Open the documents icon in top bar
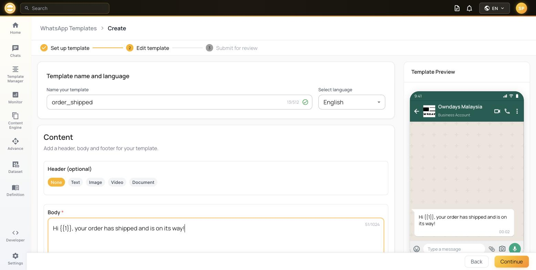 click(457, 8)
